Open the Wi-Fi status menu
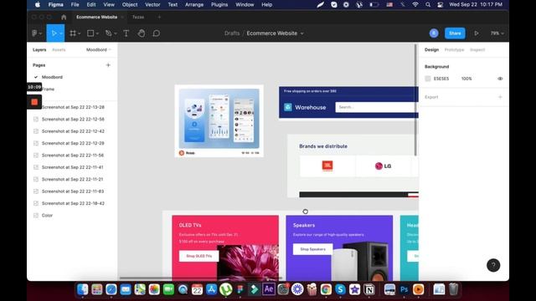 (x=415, y=4)
